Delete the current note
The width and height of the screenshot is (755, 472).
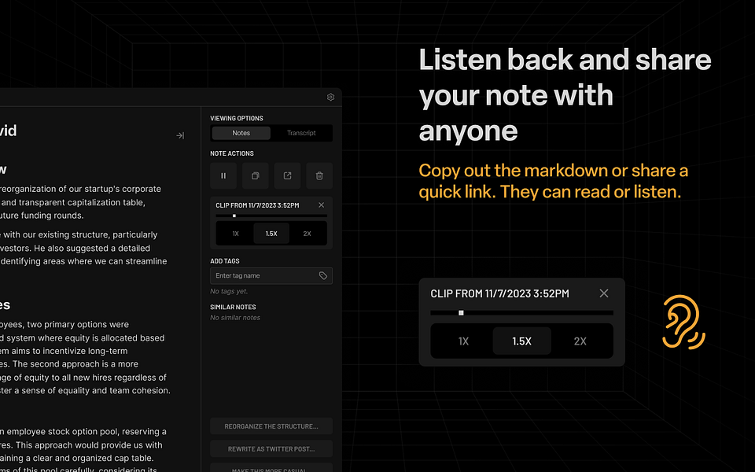(319, 175)
